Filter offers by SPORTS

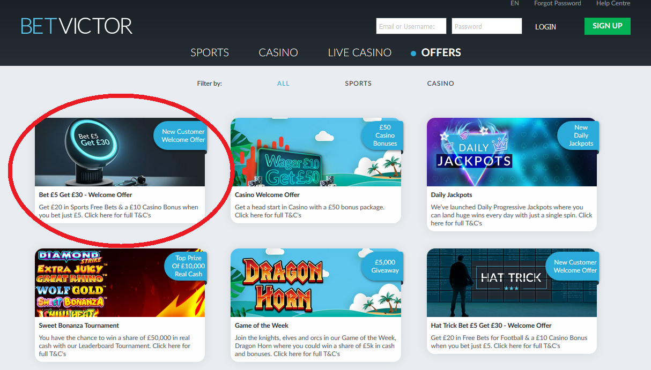point(358,84)
